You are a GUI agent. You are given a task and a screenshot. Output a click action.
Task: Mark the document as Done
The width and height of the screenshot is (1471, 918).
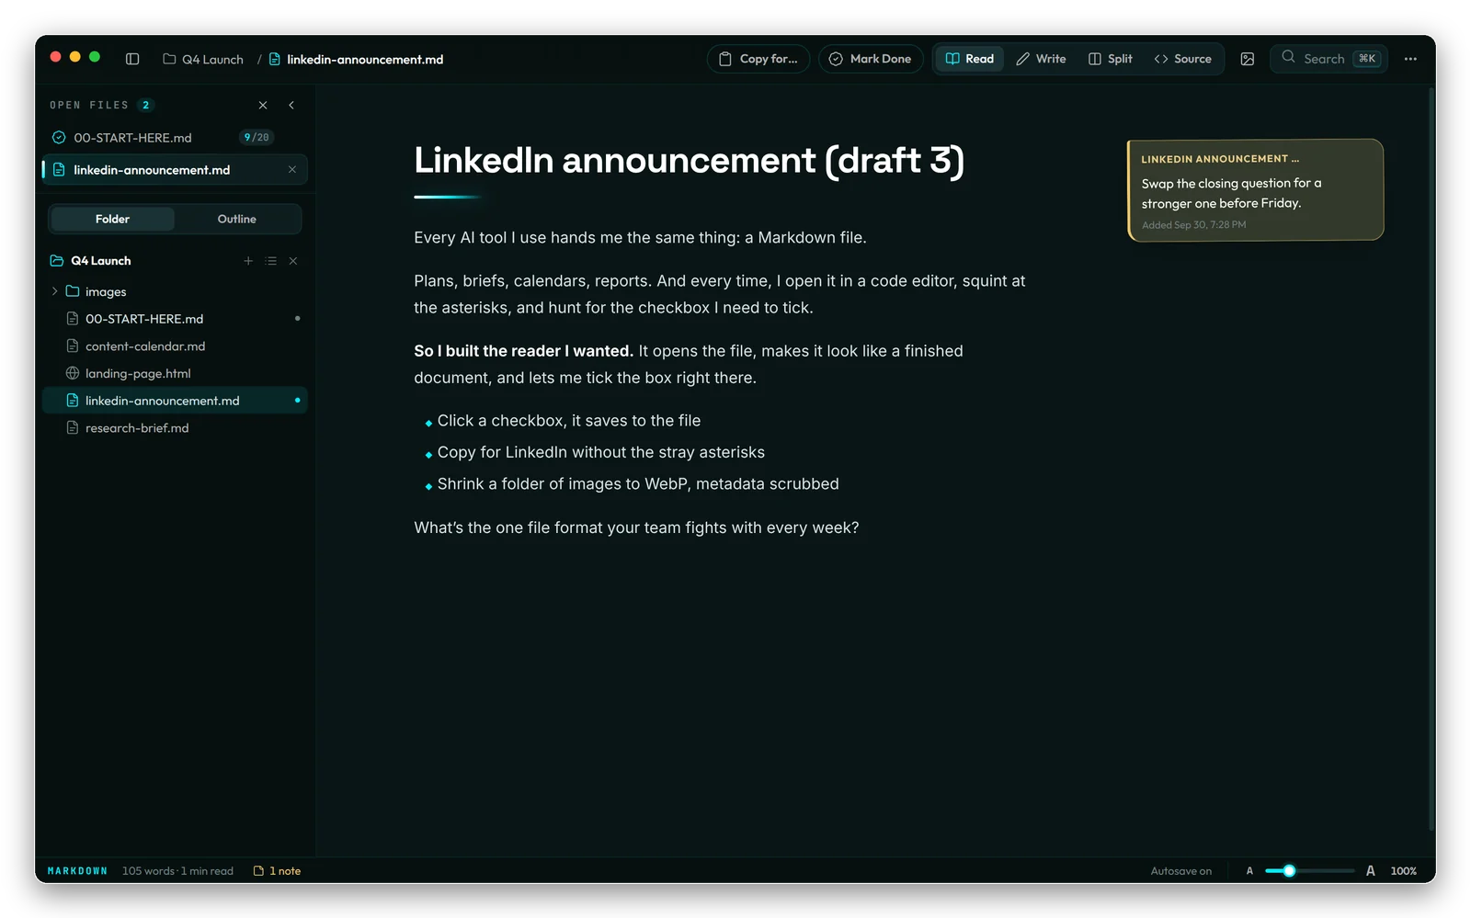(871, 59)
